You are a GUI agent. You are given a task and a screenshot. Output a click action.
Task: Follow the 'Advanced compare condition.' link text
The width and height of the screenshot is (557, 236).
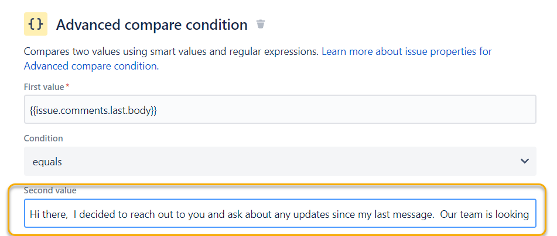(x=91, y=66)
